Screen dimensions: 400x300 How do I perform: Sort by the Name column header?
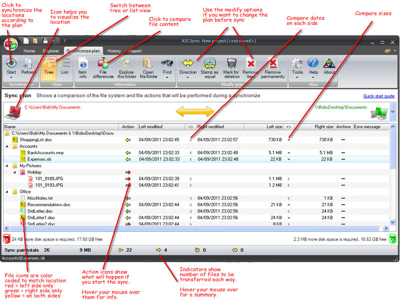click(x=61, y=127)
